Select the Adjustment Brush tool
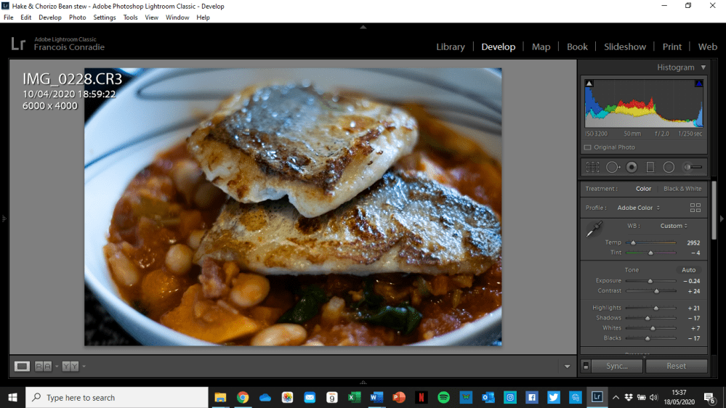The image size is (726, 408). coord(693,167)
